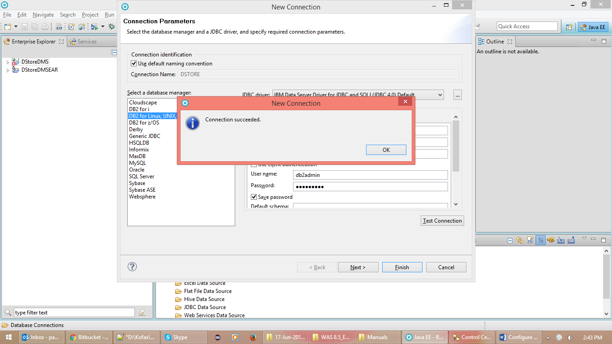Expand the DStoreDMS tree node

pyautogui.click(x=8, y=61)
